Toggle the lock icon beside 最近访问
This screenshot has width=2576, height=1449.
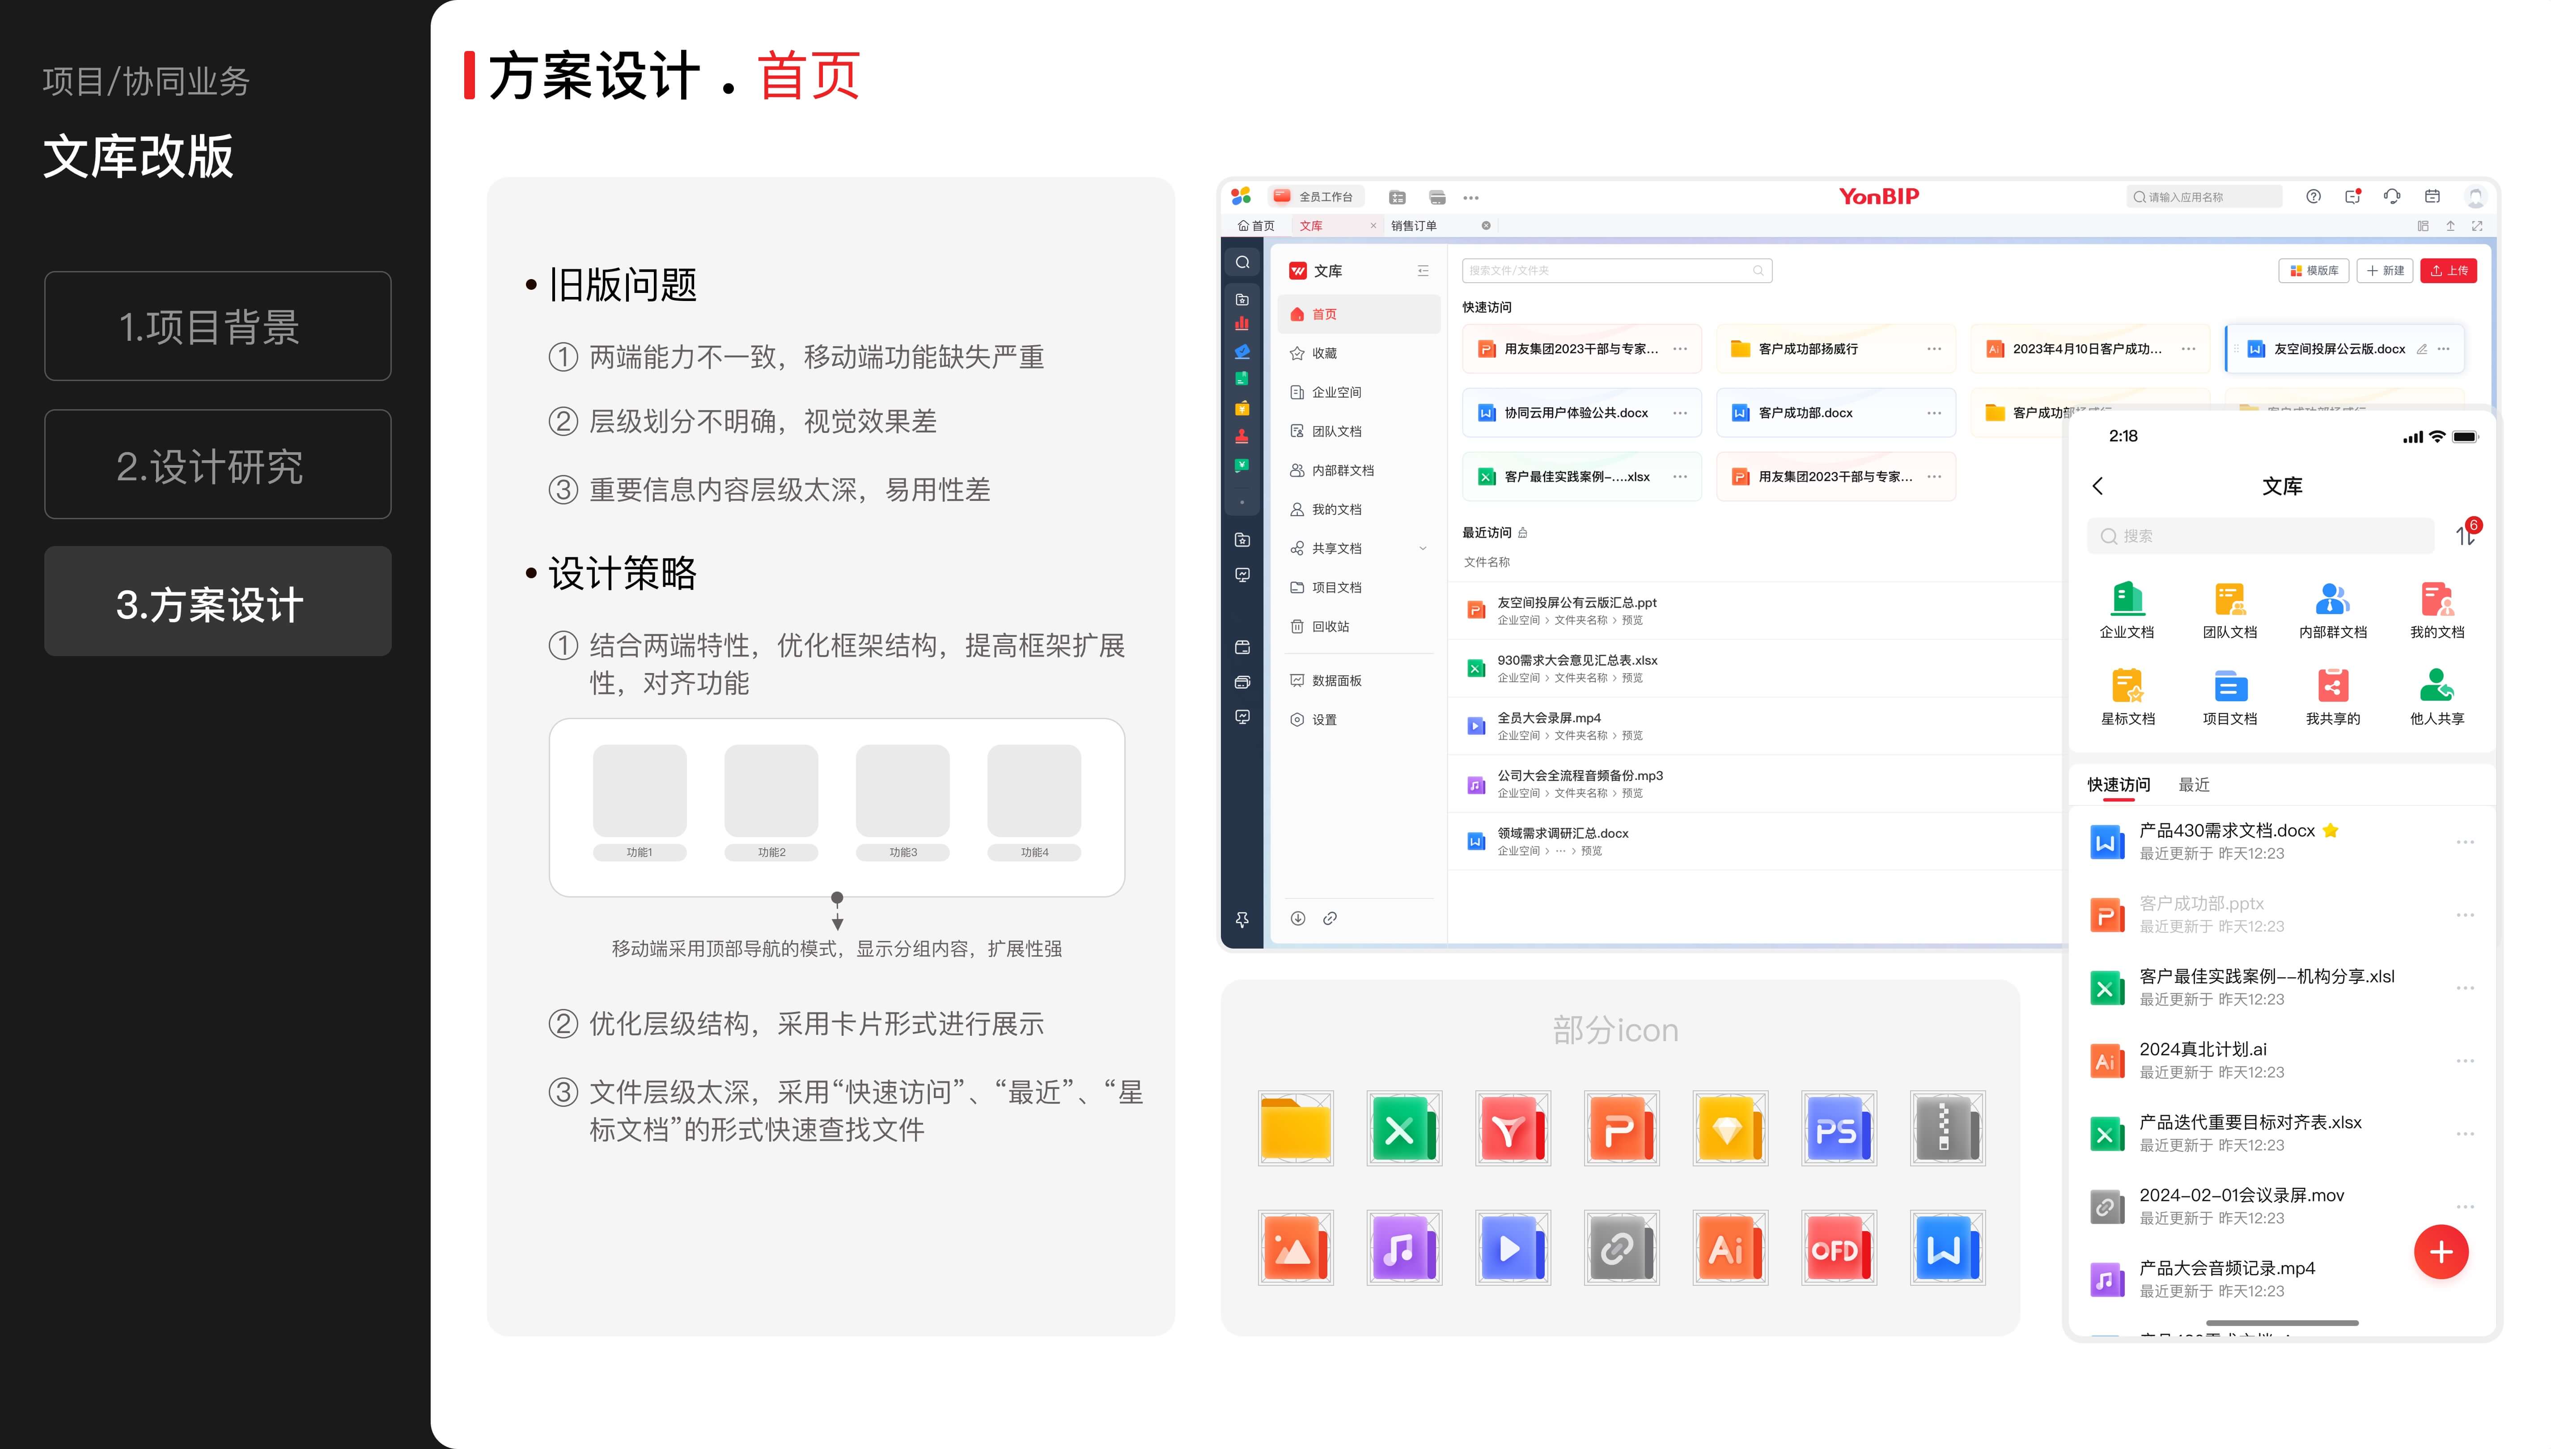pyautogui.click(x=1523, y=533)
